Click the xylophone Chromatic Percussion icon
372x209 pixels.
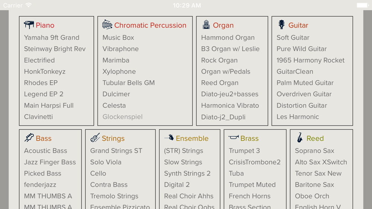pos(107,25)
